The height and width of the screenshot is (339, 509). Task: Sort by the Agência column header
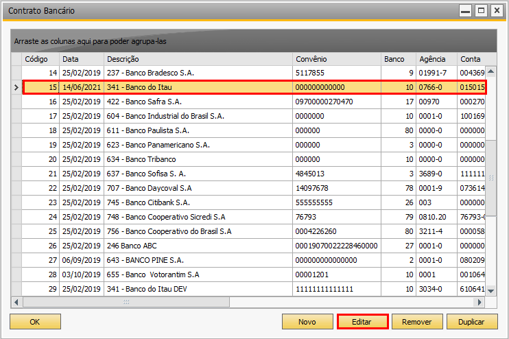click(x=436, y=59)
